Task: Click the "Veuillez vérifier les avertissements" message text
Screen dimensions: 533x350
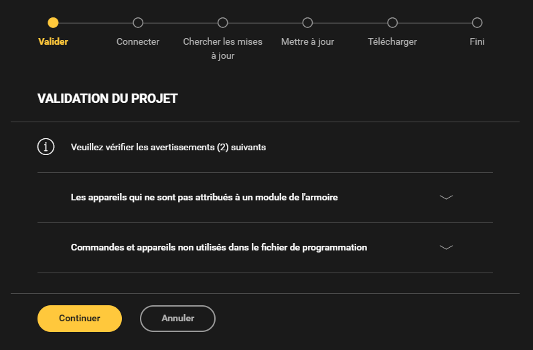Action: click(168, 147)
